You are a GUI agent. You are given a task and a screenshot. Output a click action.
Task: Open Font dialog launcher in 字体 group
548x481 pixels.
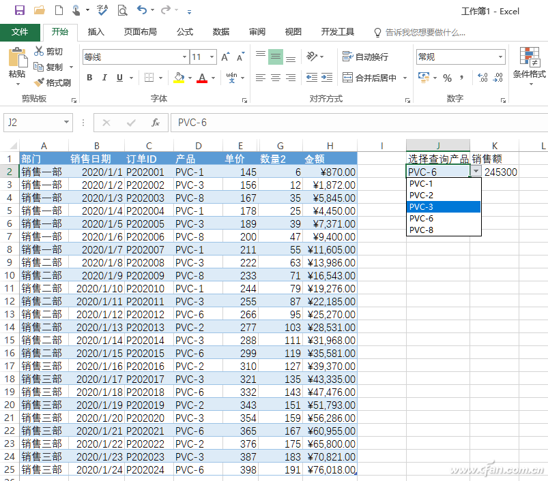[x=244, y=100]
